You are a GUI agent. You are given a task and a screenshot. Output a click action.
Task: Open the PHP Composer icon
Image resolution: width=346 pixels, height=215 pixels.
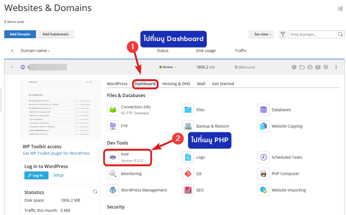(263, 174)
